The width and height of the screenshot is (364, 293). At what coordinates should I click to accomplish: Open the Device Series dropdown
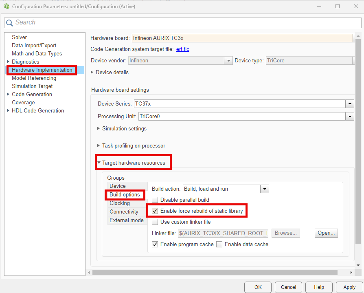point(350,104)
